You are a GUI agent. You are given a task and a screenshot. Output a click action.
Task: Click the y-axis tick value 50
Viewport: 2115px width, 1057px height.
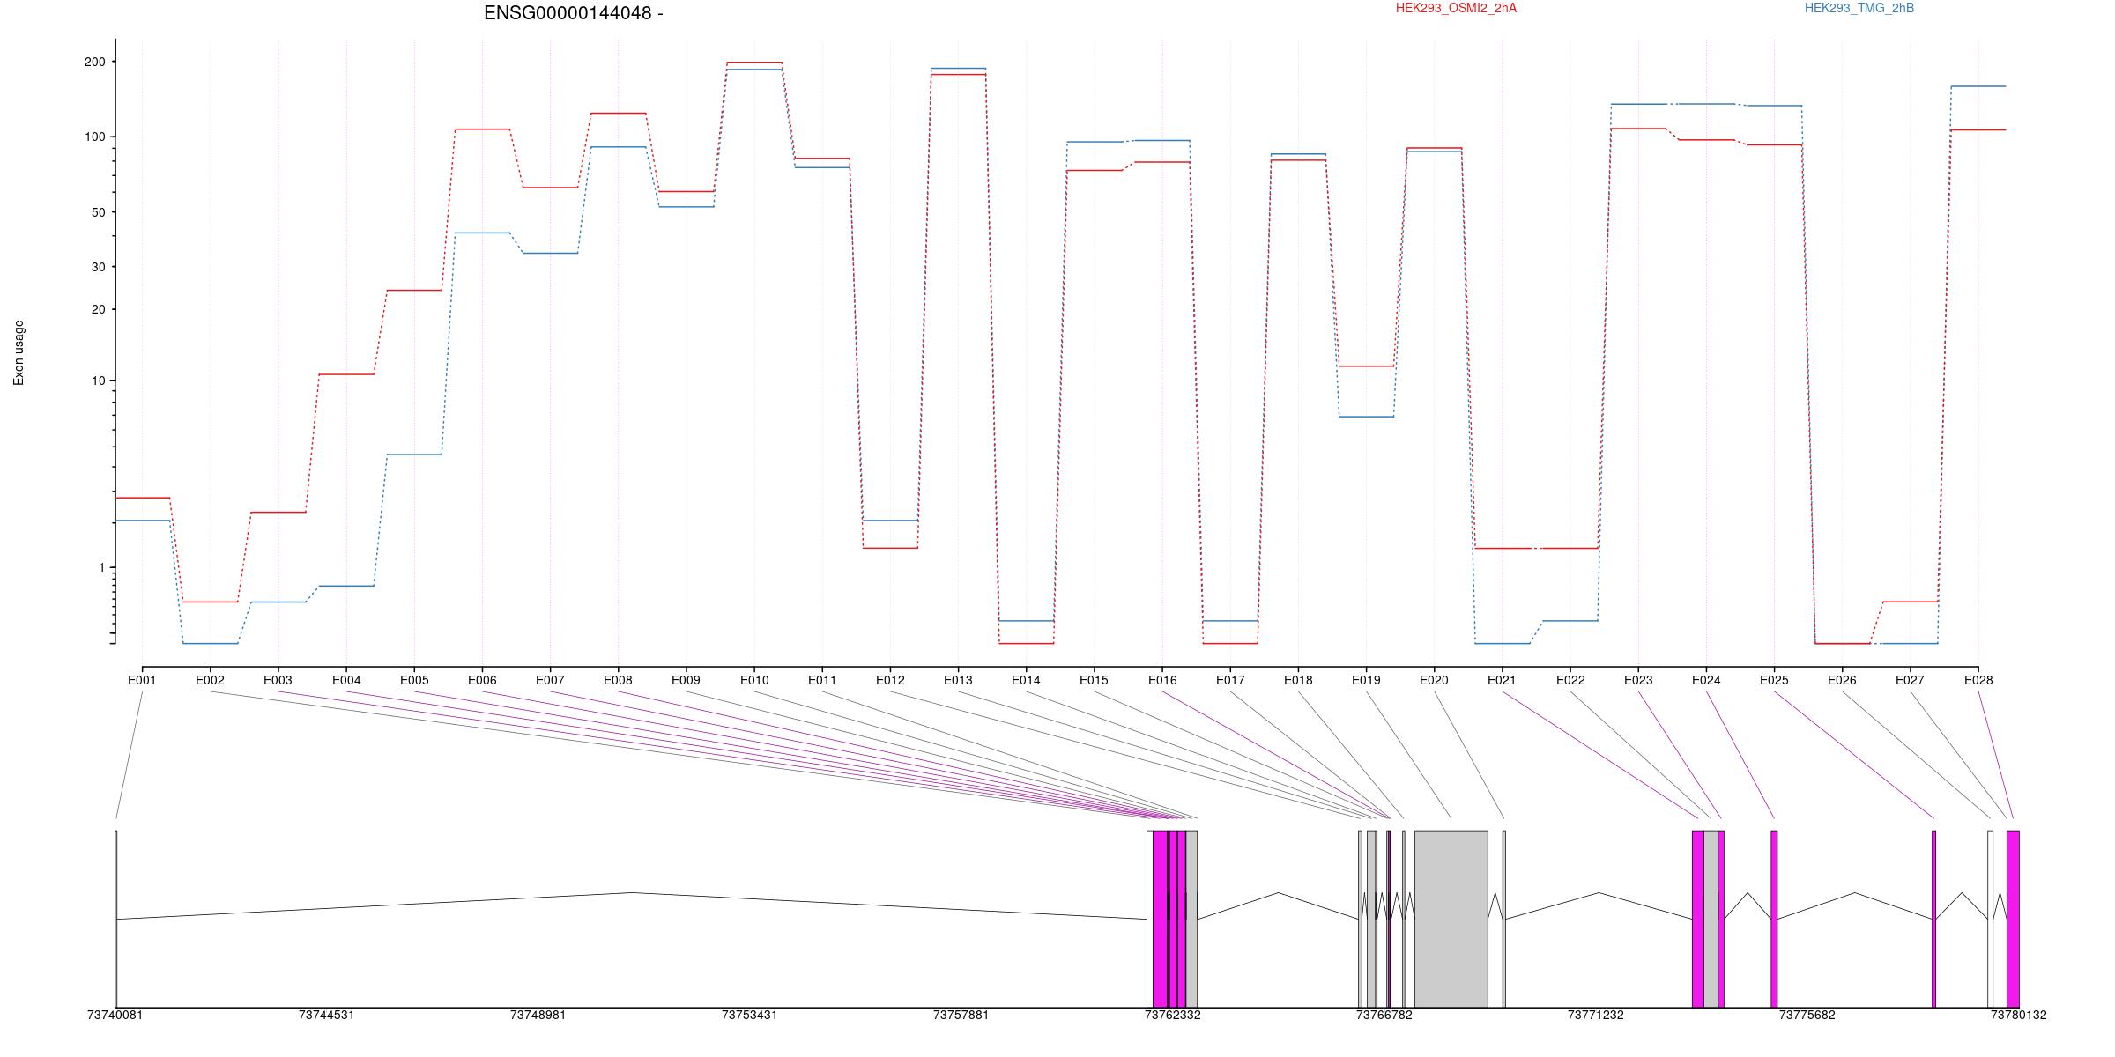98,212
